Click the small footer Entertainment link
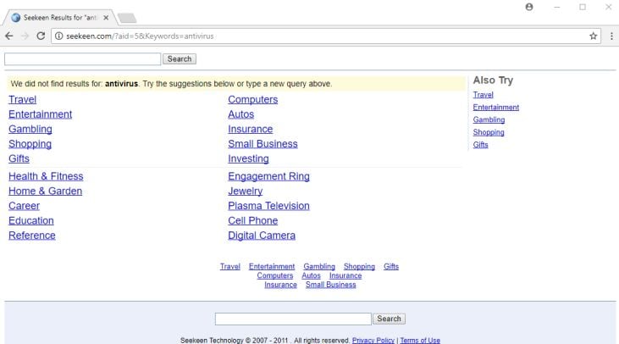This screenshot has width=619, height=344. pos(272,267)
